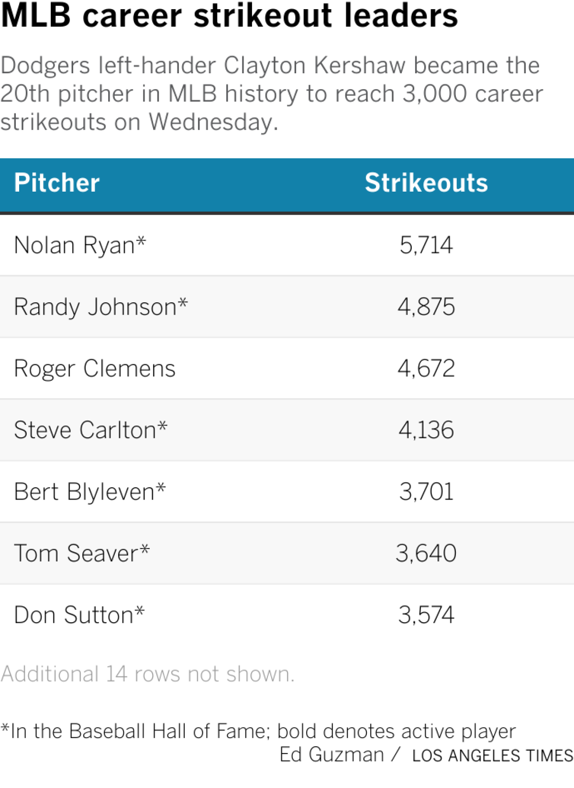Image resolution: width=574 pixels, height=788 pixels.
Task: Select the Tom Seaver name cell
Action: click(x=82, y=554)
